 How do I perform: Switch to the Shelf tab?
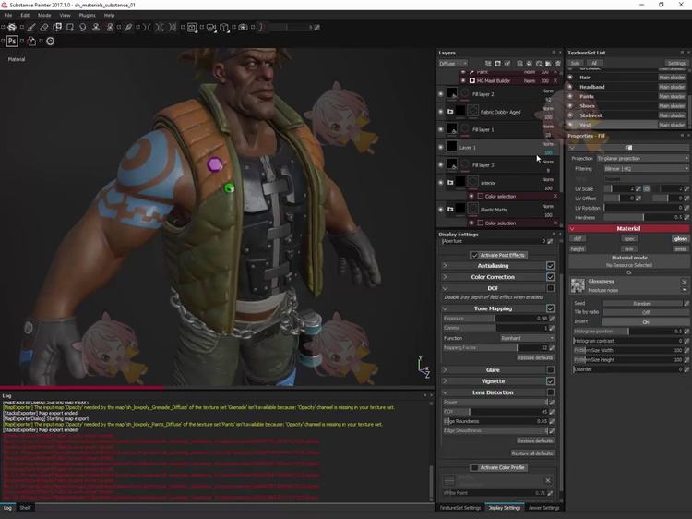pos(25,508)
